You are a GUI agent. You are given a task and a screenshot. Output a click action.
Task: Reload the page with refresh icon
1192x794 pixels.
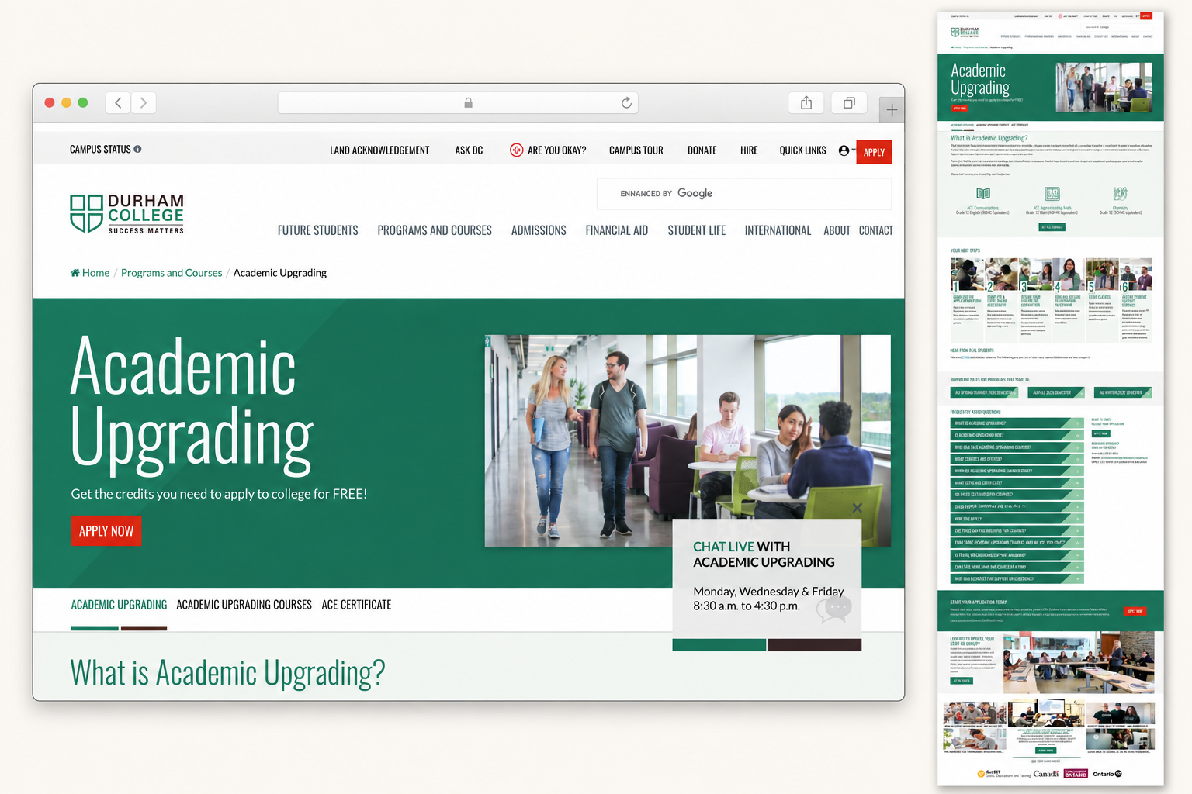click(626, 102)
